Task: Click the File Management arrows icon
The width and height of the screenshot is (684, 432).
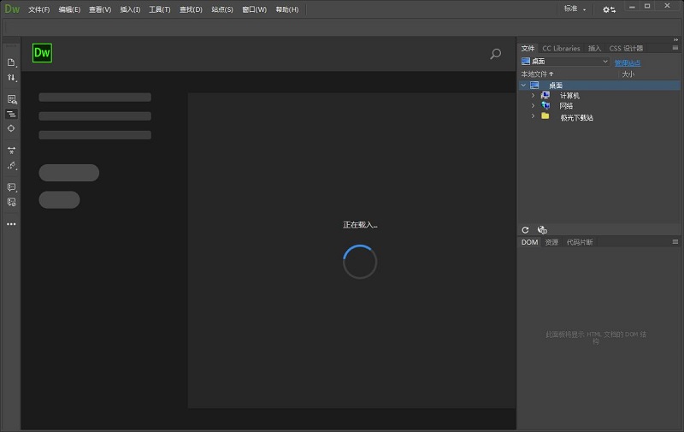Action: [x=11, y=78]
